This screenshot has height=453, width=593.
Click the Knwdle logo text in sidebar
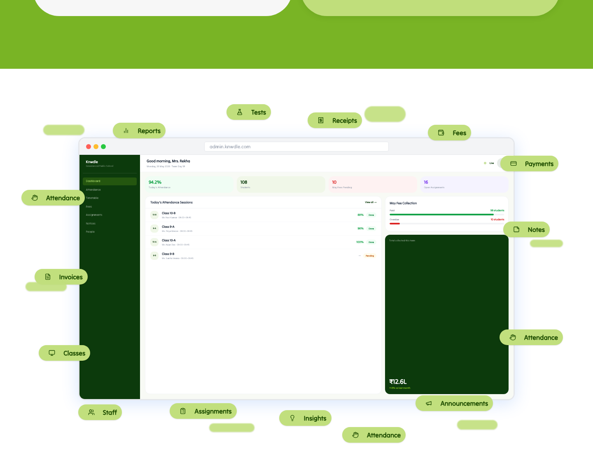pos(92,162)
